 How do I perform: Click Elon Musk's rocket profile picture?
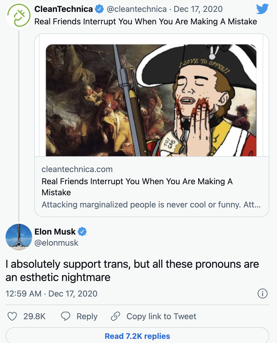point(19,237)
